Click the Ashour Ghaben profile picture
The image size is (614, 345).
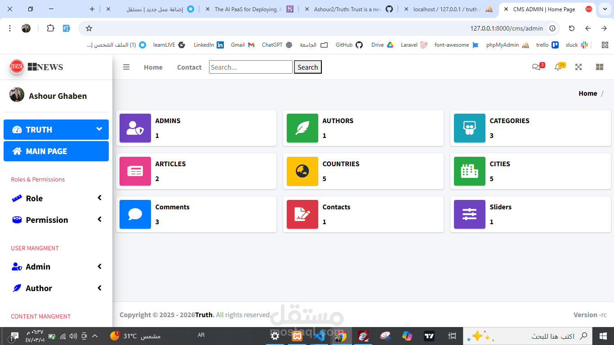point(17,95)
